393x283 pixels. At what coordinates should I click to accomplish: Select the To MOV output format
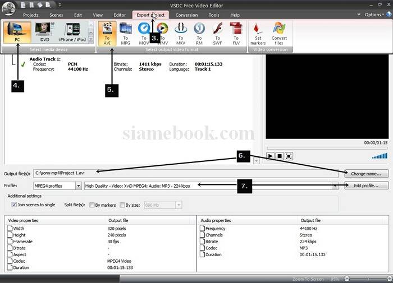point(144,34)
